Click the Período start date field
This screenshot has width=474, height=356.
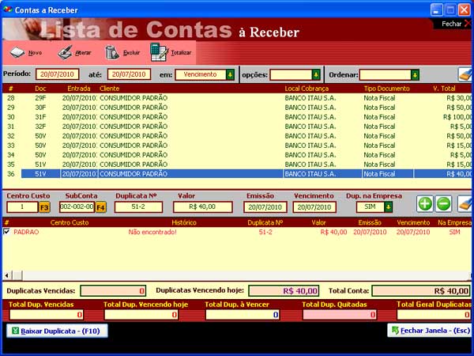[x=57, y=74]
